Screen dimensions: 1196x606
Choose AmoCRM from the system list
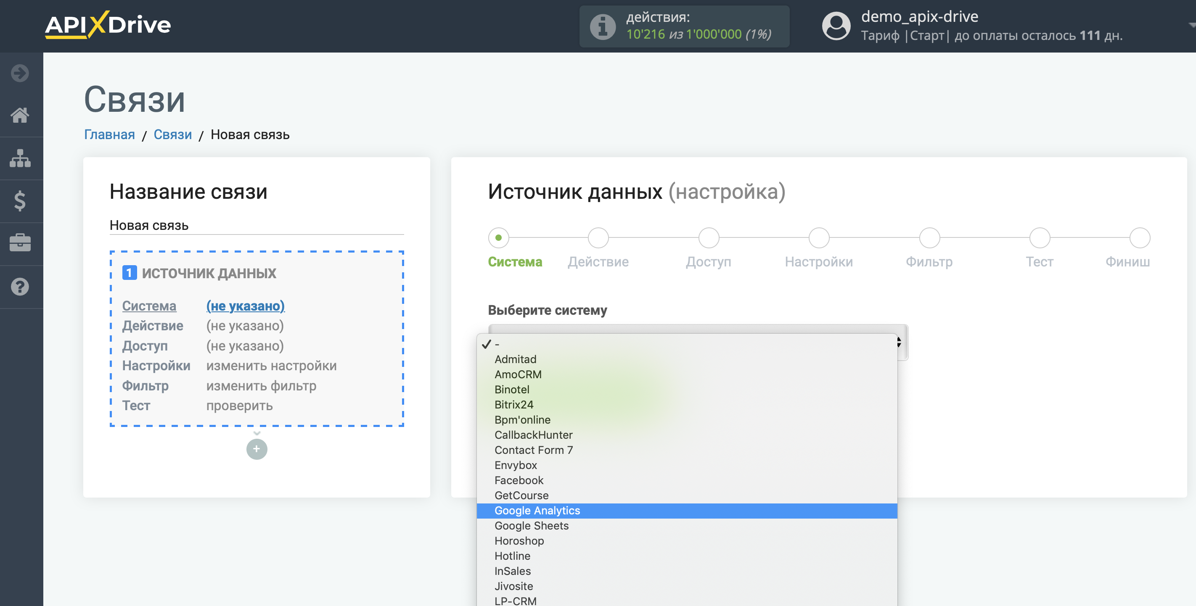coord(687,374)
